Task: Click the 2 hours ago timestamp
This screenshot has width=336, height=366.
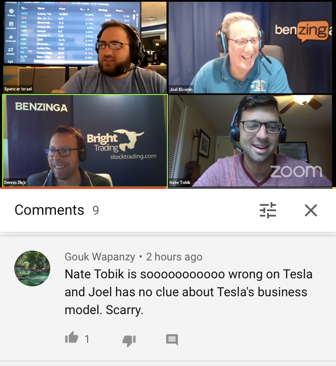Action: pyautogui.click(x=174, y=257)
